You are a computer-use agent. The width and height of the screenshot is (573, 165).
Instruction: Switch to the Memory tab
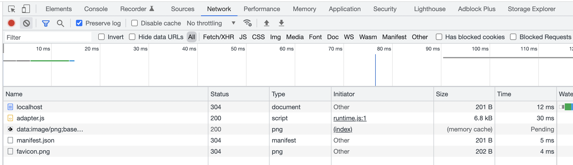coord(305,9)
